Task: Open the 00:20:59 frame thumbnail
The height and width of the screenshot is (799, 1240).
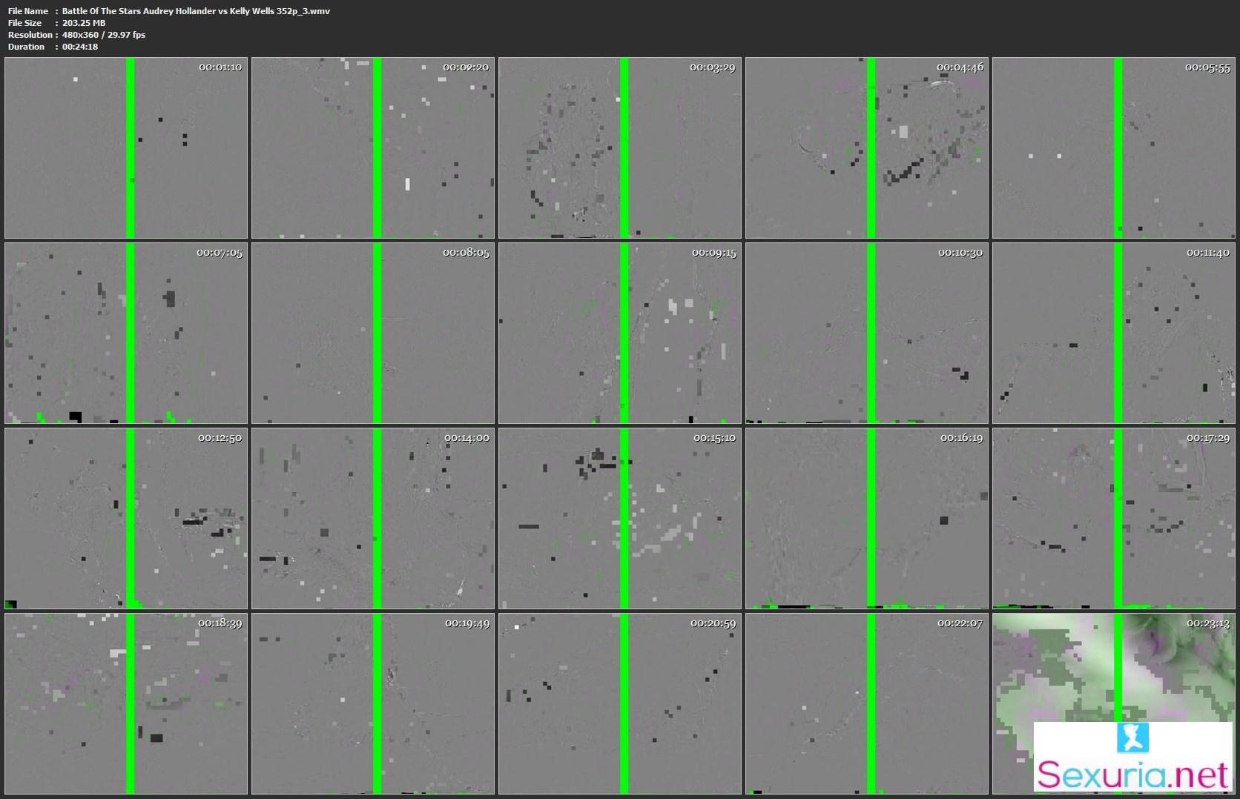Action: 620,703
